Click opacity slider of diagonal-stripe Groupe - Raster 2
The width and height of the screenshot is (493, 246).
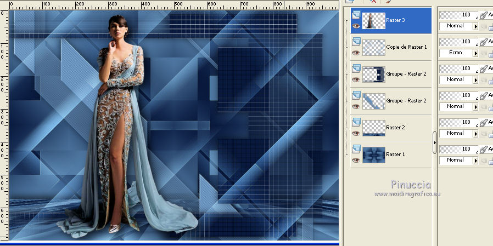point(459,95)
